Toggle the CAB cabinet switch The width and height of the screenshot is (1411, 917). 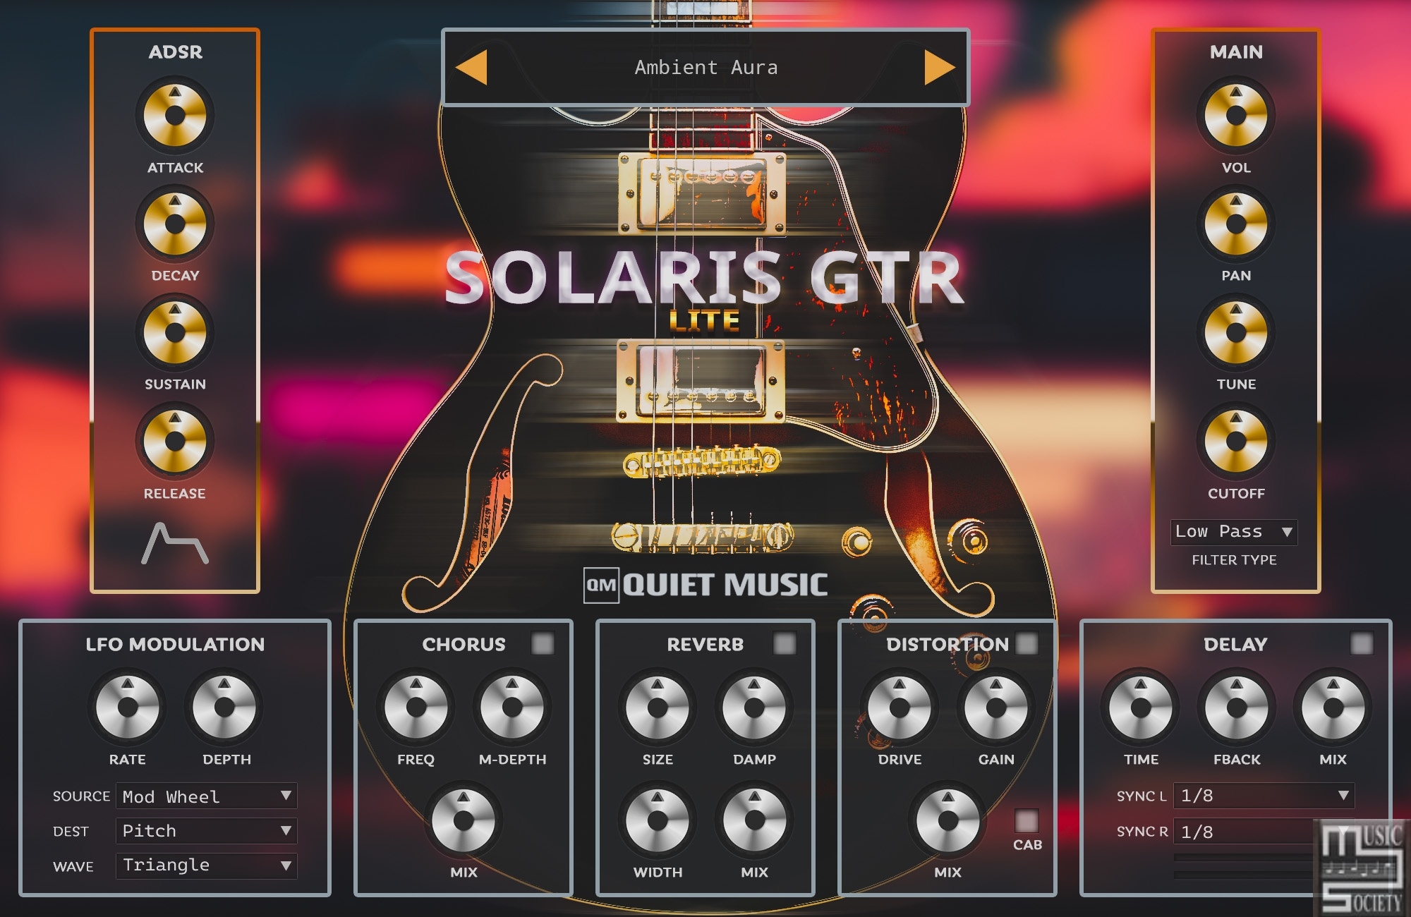point(1027,820)
